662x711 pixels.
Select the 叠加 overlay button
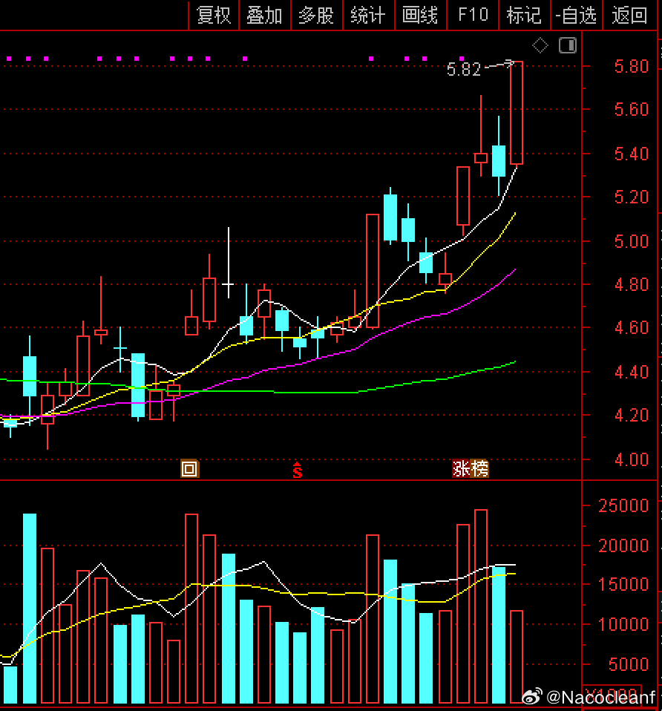point(265,15)
